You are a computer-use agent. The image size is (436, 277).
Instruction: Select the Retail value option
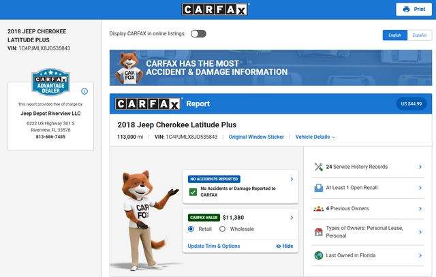pos(191,229)
